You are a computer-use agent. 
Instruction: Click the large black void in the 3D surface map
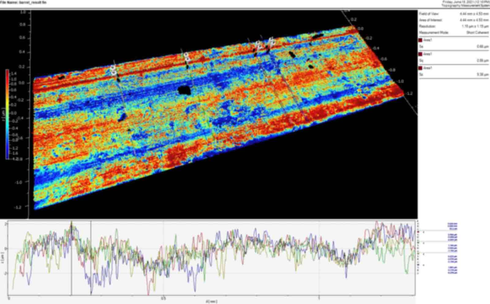tap(184, 90)
